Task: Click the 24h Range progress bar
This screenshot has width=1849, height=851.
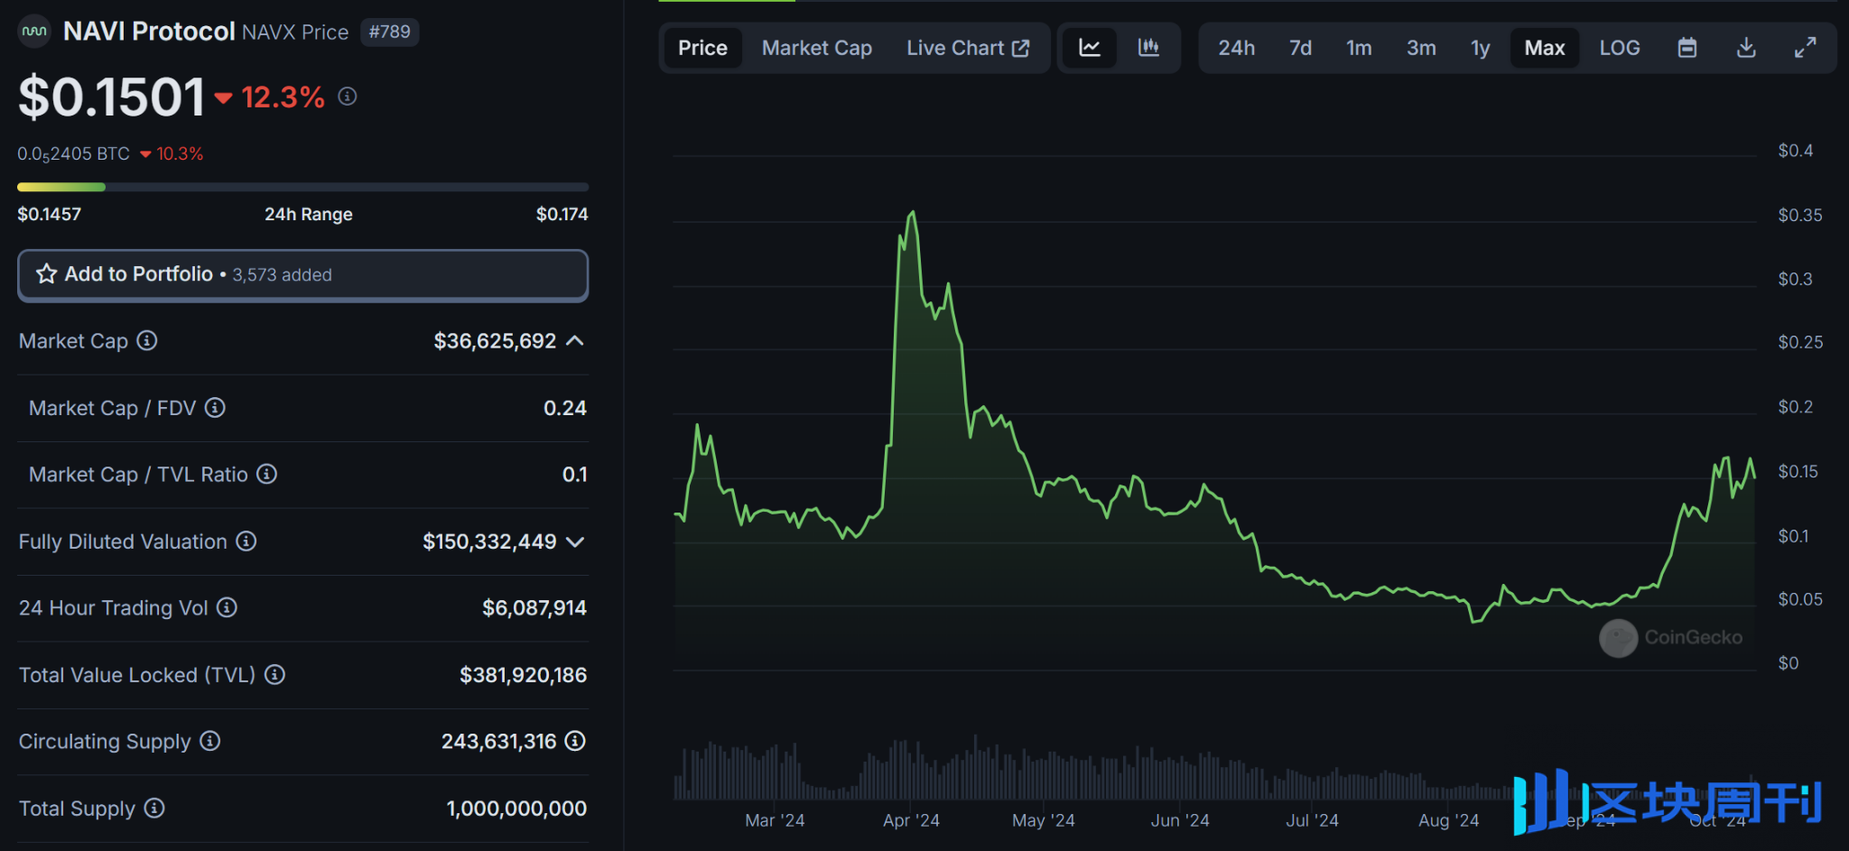Action: (x=303, y=187)
